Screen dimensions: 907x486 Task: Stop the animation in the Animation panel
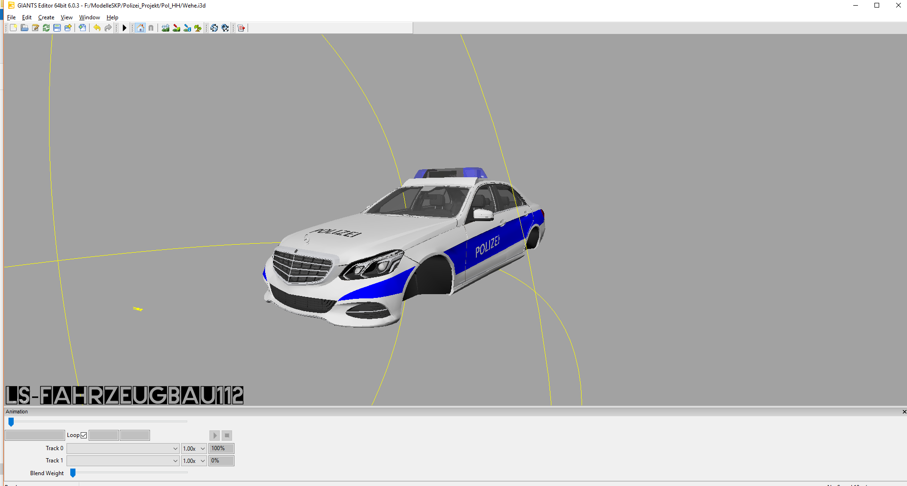(x=227, y=436)
